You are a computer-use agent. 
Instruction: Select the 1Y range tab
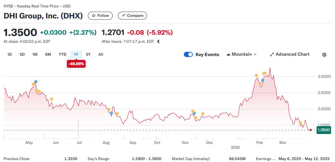pyautogui.click(x=76, y=54)
